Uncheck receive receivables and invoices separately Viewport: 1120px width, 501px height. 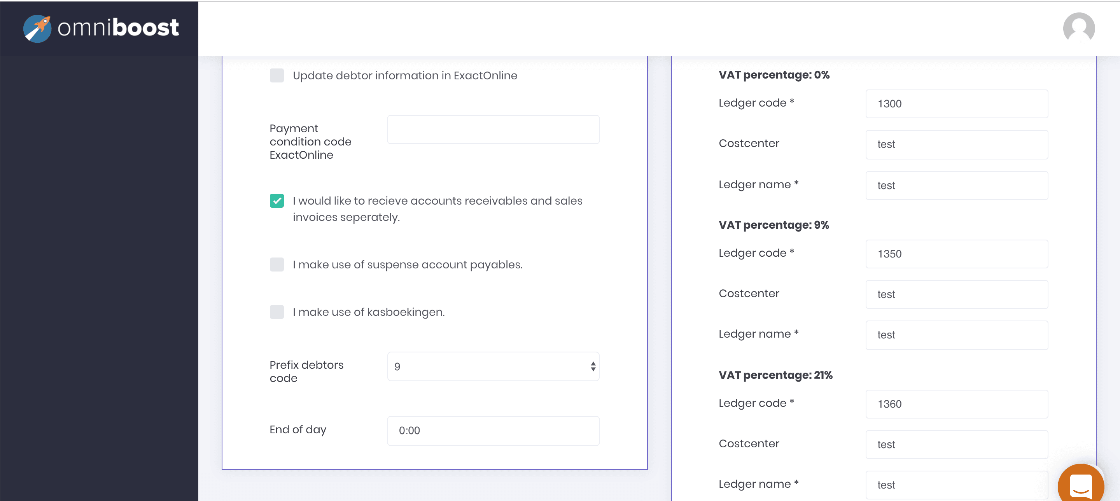coord(276,201)
